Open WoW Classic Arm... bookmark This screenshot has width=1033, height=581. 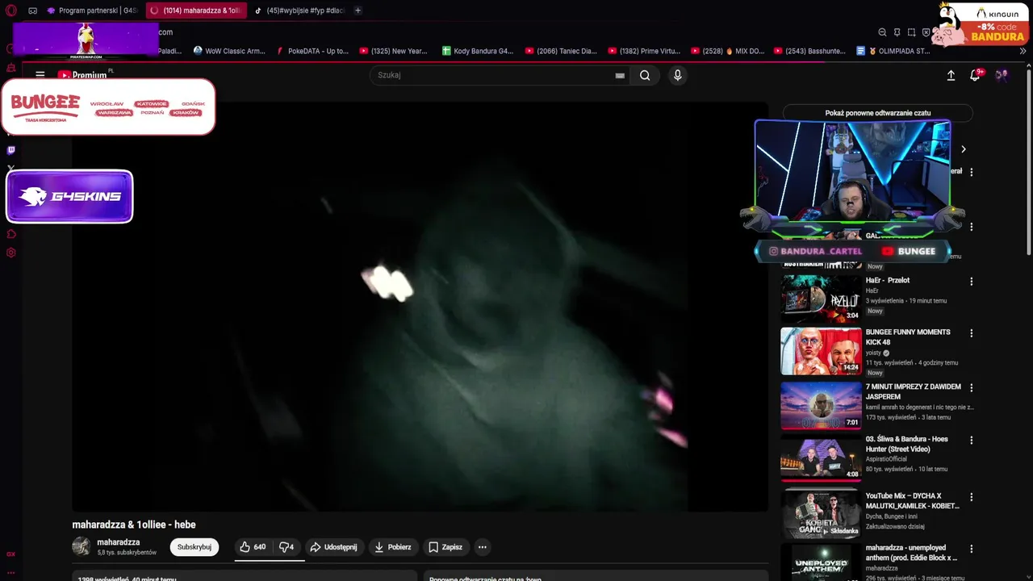[229, 51]
